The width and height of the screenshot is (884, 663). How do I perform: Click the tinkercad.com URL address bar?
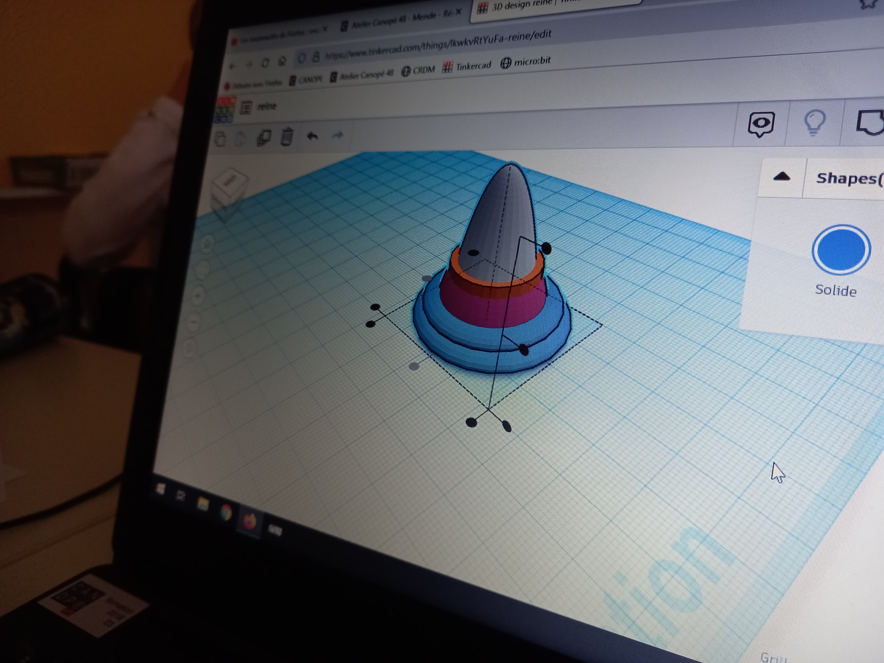point(438,45)
